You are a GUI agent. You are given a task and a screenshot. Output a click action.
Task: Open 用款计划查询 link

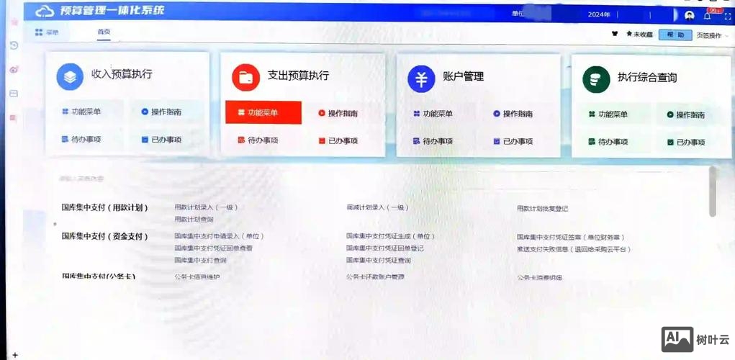coord(194,219)
